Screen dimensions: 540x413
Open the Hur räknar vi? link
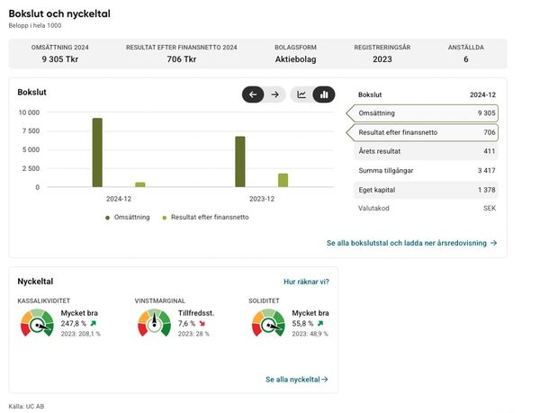(x=306, y=282)
